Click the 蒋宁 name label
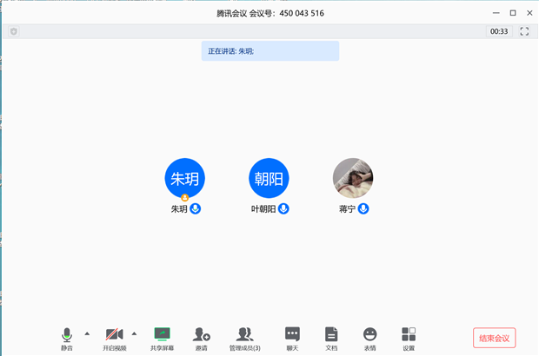Image resolution: width=539 pixels, height=356 pixels. click(347, 209)
